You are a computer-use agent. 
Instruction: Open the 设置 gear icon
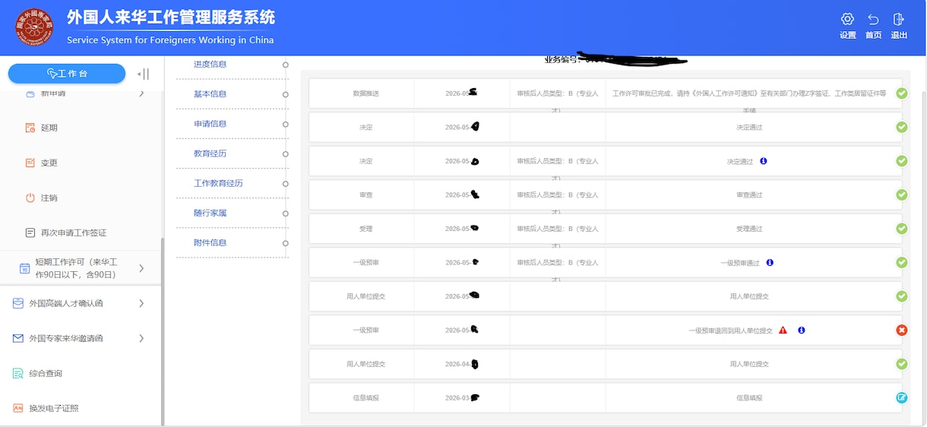(847, 19)
